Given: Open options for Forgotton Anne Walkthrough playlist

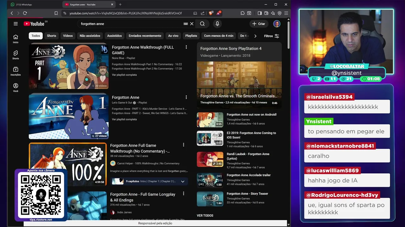Looking at the screenshot, I should point(186,47).
